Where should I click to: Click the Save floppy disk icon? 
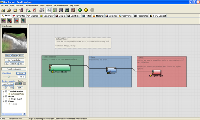(x=15, y=10)
